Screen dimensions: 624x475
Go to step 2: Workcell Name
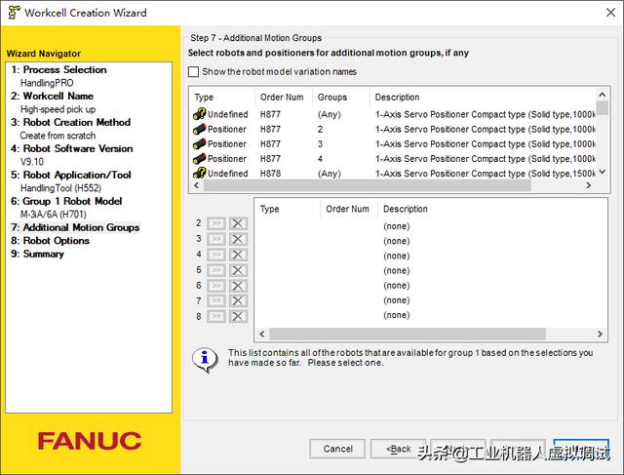pyautogui.click(x=52, y=96)
